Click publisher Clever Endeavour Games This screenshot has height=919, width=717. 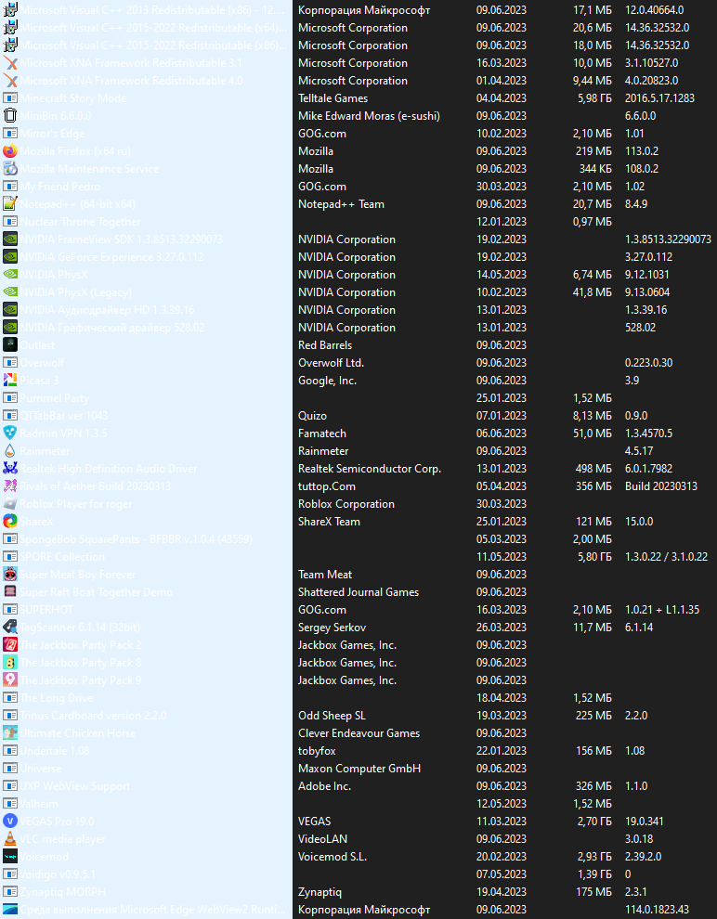(358, 733)
